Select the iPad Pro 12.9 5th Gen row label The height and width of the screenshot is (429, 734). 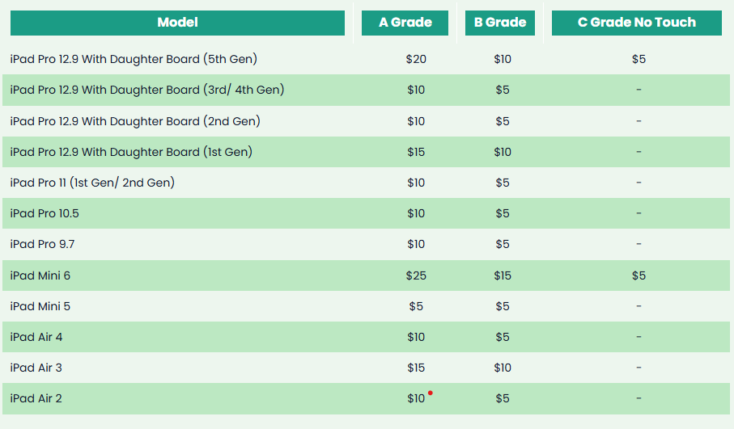[134, 59]
